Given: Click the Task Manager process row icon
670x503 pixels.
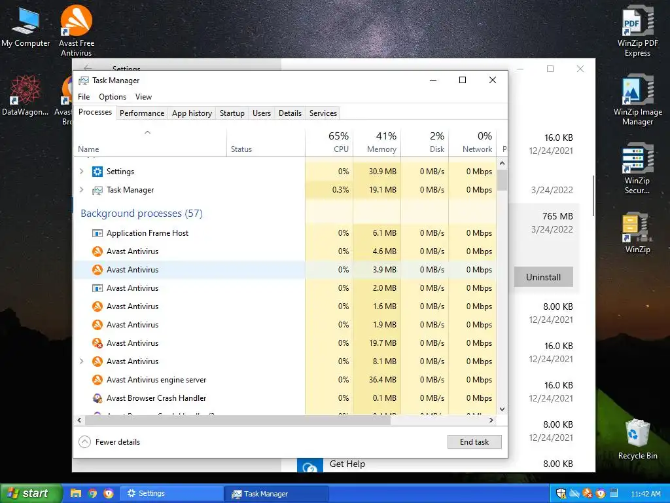Looking at the screenshot, I should (97, 190).
